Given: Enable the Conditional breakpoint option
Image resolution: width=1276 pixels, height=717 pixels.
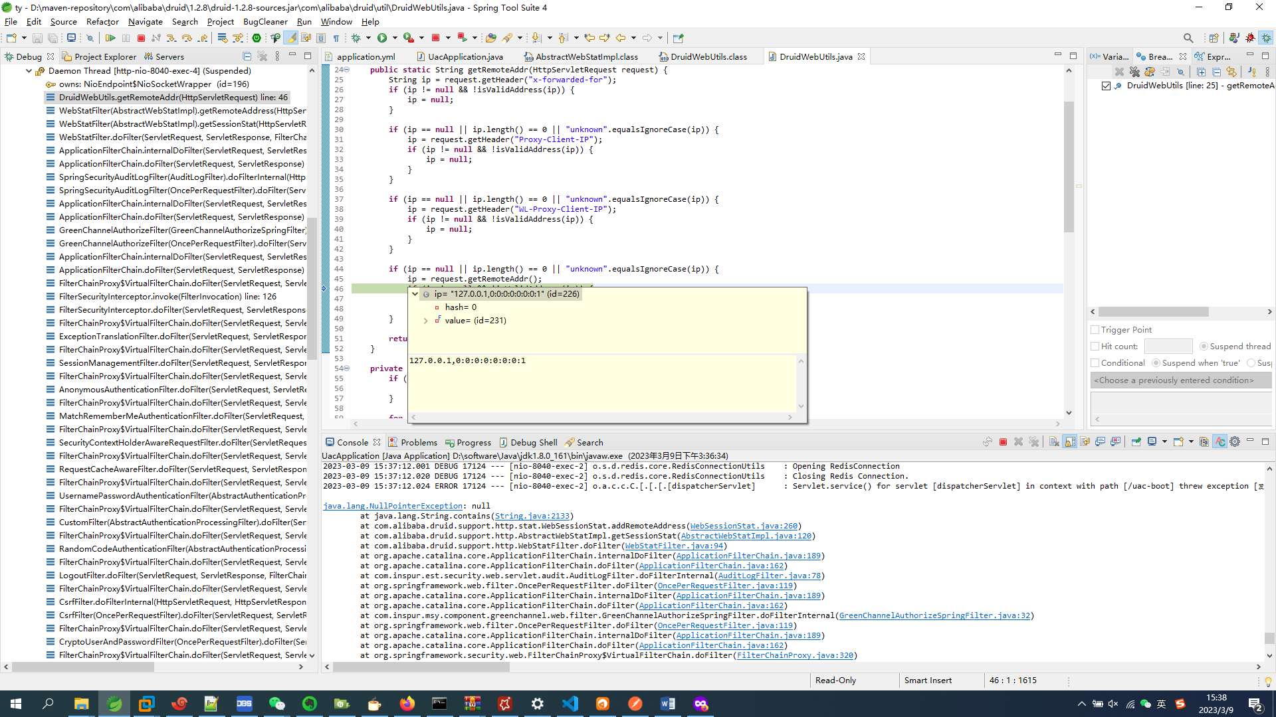Looking at the screenshot, I should [x=1096, y=362].
